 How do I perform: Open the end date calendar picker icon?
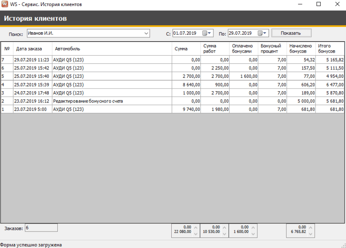click(x=260, y=33)
